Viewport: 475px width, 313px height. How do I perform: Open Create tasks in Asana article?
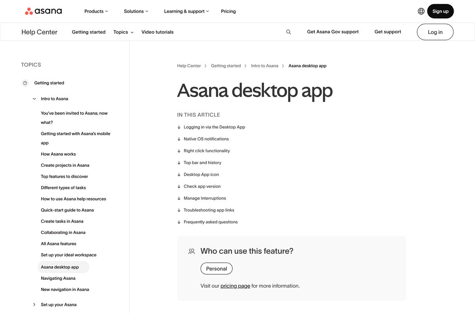(x=62, y=221)
